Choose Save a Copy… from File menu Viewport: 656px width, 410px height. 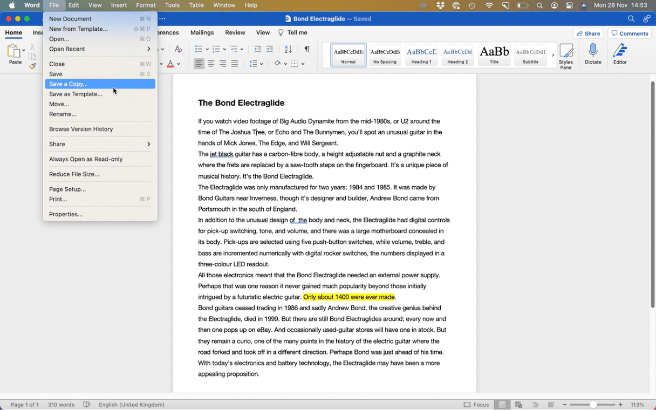(x=100, y=84)
